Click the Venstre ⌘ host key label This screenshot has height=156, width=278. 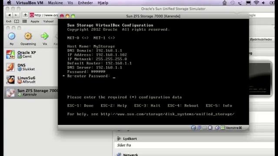click(234, 128)
